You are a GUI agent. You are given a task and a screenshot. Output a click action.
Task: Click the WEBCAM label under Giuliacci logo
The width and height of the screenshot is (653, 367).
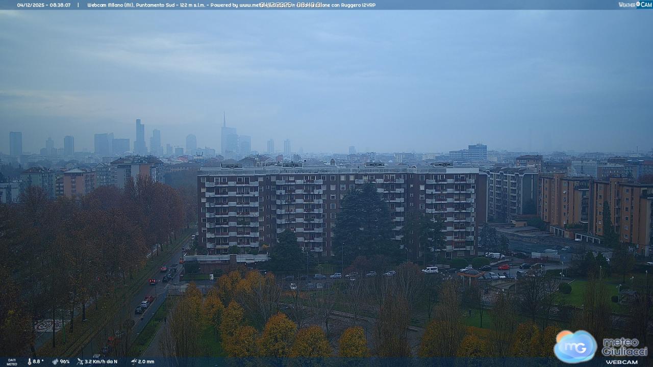621,362
